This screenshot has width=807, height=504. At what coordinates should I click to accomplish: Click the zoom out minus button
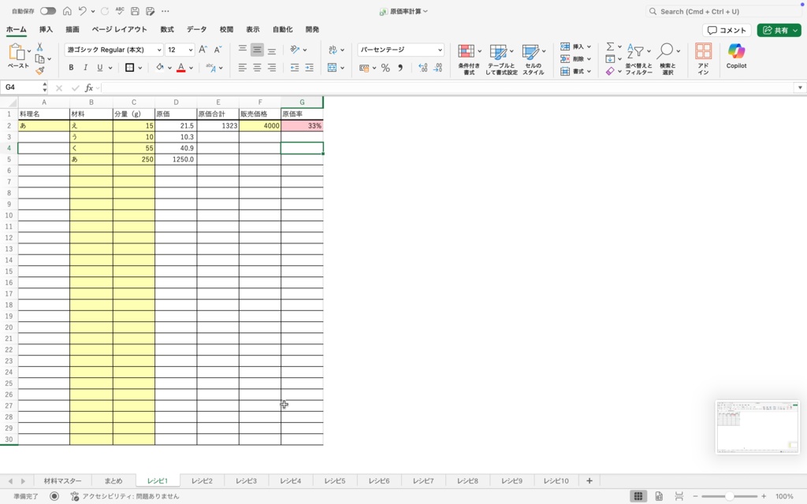[x=695, y=496]
